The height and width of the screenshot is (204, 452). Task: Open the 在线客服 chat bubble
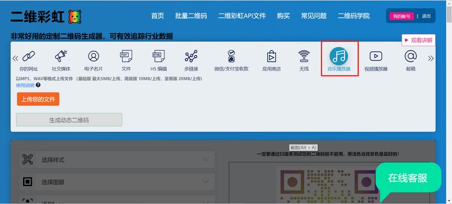click(407, 178)
